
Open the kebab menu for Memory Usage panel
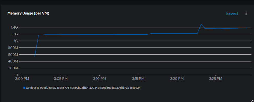pyautogui.click(x=246, y=13)
